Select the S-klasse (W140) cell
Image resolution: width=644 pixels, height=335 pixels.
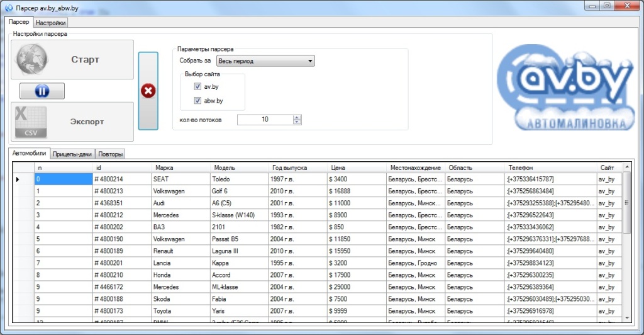[240, 215]
